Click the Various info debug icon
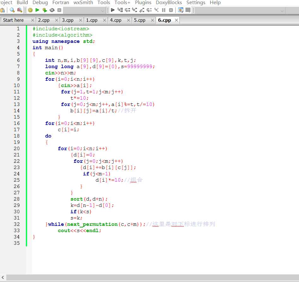 click(x=188, y=10)
